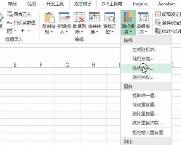Screen dimensions: 181x145
Task: Select 提取唯一值... menu entry
Action: point(146,95)
